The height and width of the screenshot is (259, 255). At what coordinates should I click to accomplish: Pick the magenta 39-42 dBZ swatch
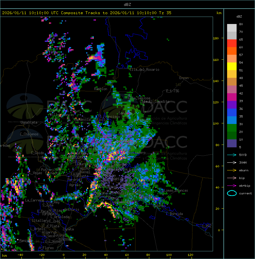(x=232, y=97)
